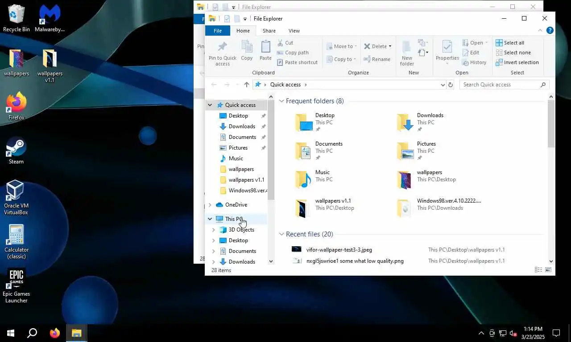
Task: Click Paste shortcut in the ribbon
Action: click(x=297, y=62)
